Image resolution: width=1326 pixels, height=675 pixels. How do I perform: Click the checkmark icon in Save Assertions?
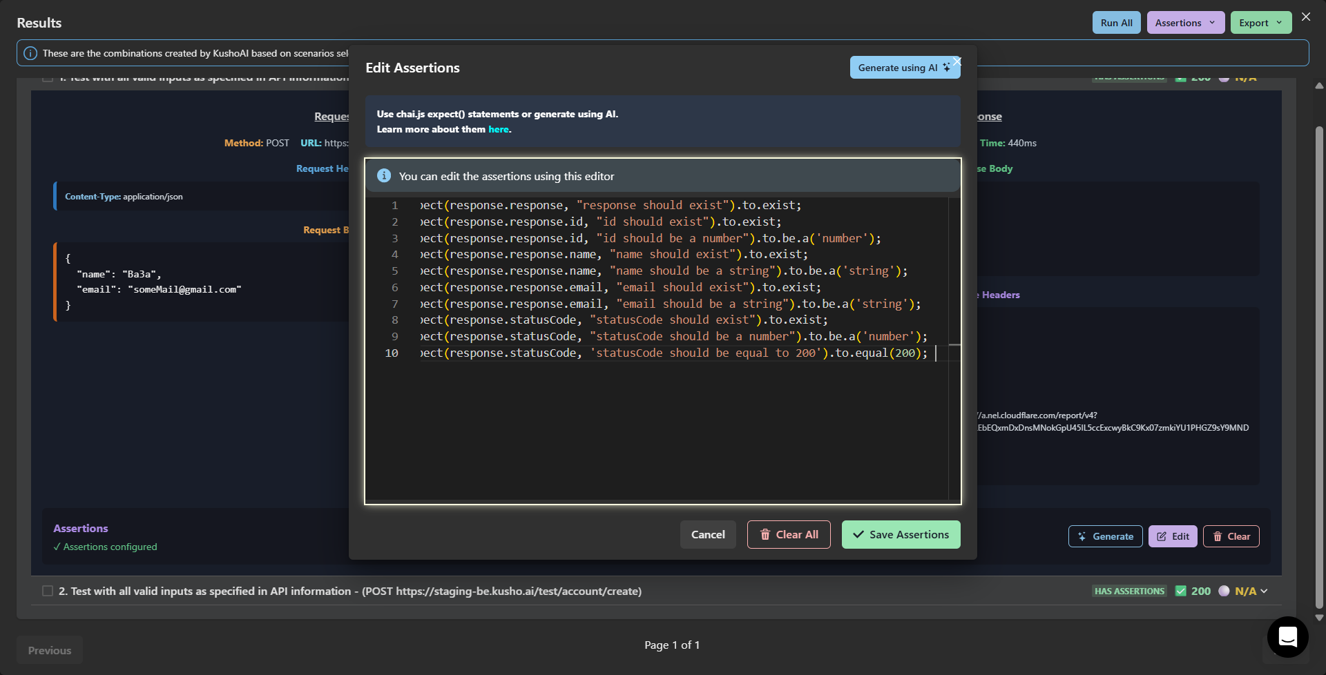pos(858,535)
